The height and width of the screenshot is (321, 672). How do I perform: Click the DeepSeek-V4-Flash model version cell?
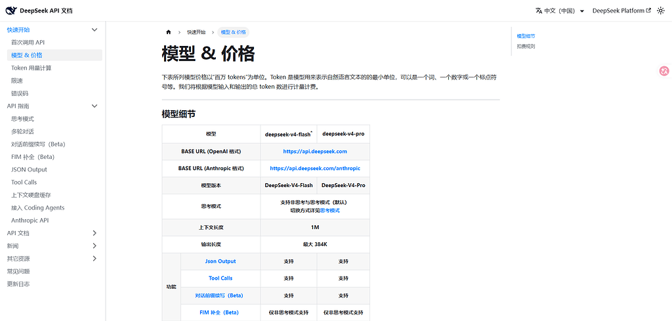[289, 186]
